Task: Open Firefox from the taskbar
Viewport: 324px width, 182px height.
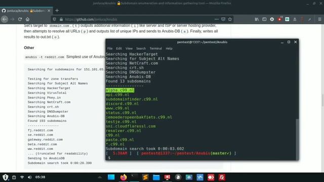Action: (x=124, y=177)
